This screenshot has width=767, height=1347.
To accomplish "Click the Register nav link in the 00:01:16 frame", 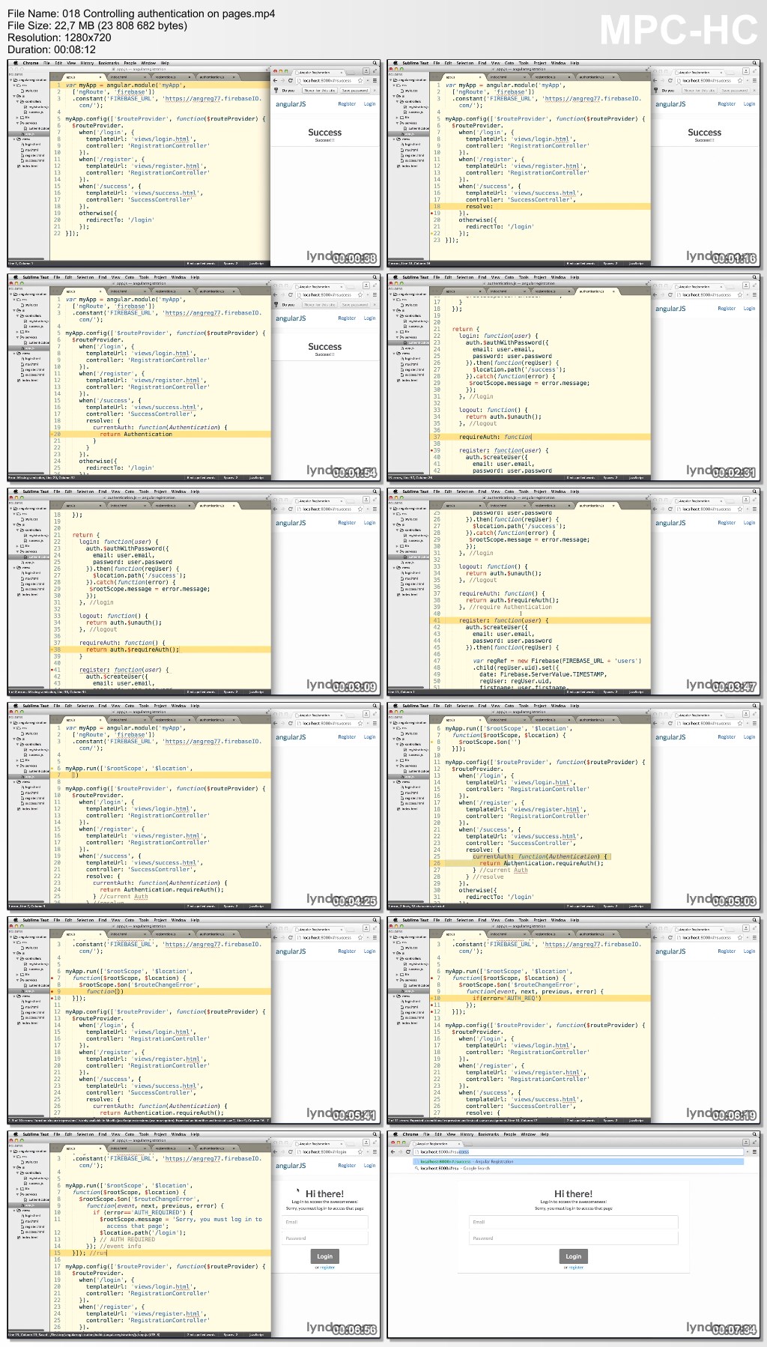I will click(727, 104).
